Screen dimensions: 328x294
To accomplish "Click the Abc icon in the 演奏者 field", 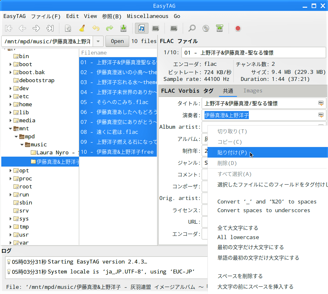I will click(321, 115).
